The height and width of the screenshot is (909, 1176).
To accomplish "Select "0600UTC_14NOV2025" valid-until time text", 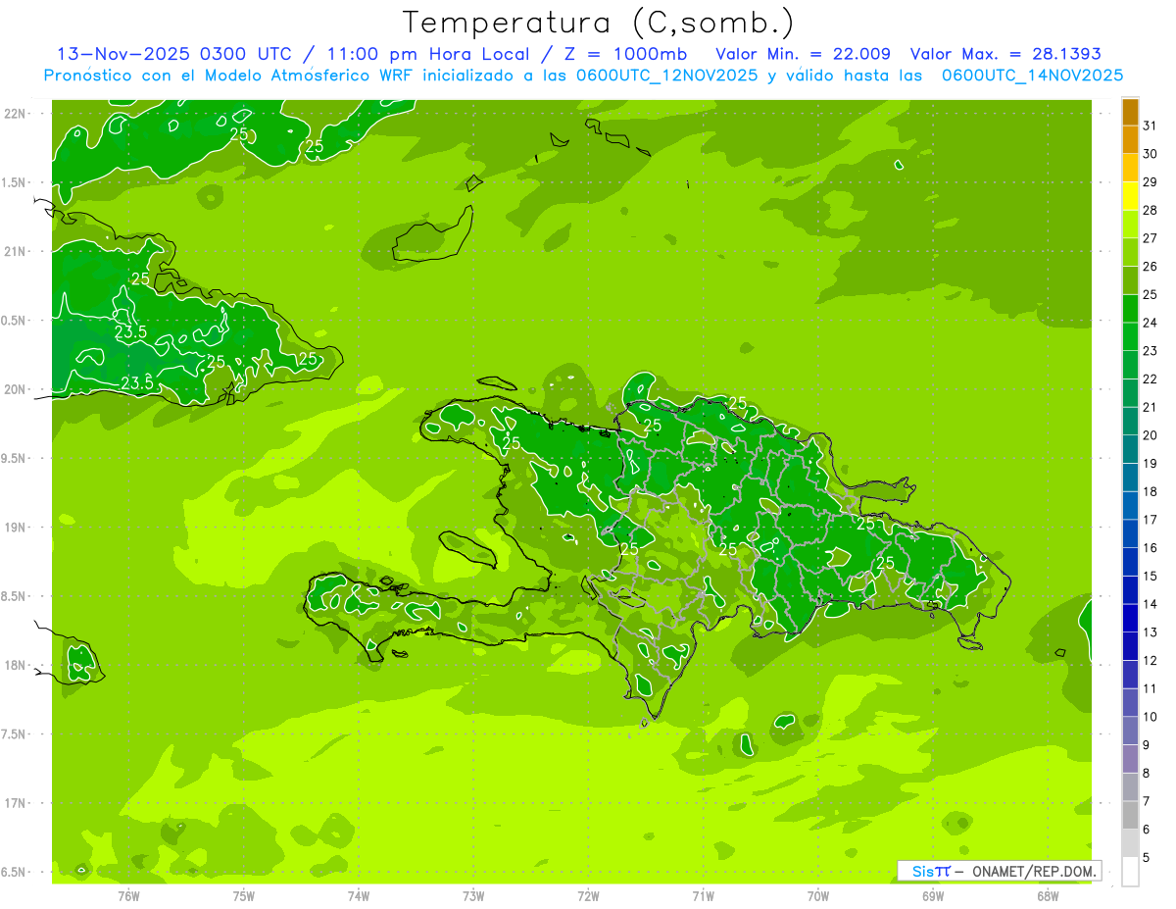I will tap(1032, 76).
